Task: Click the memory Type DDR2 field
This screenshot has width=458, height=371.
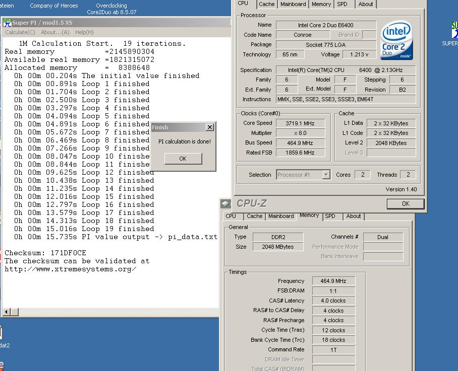Action: pos(278,237)
